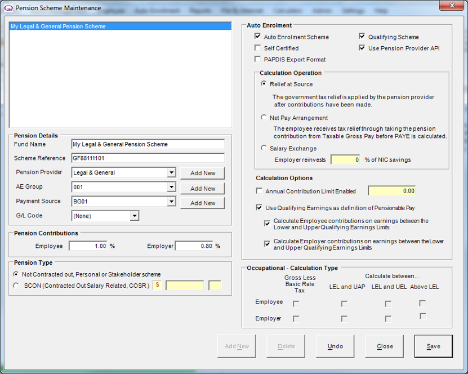
Task: Add a new Pension Provider
Action: [x=202, y=172]
